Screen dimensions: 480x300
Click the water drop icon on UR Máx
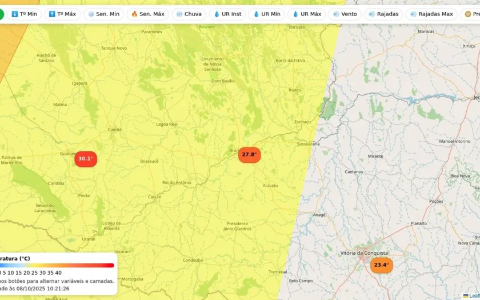295,14
